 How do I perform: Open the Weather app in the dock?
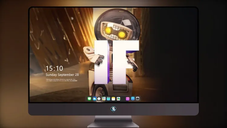(x=94, y=99)
